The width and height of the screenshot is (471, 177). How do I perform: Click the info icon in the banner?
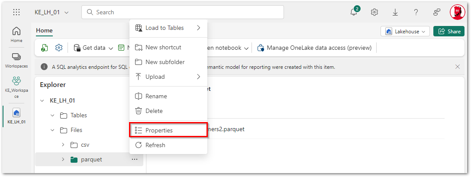(44, 67)
